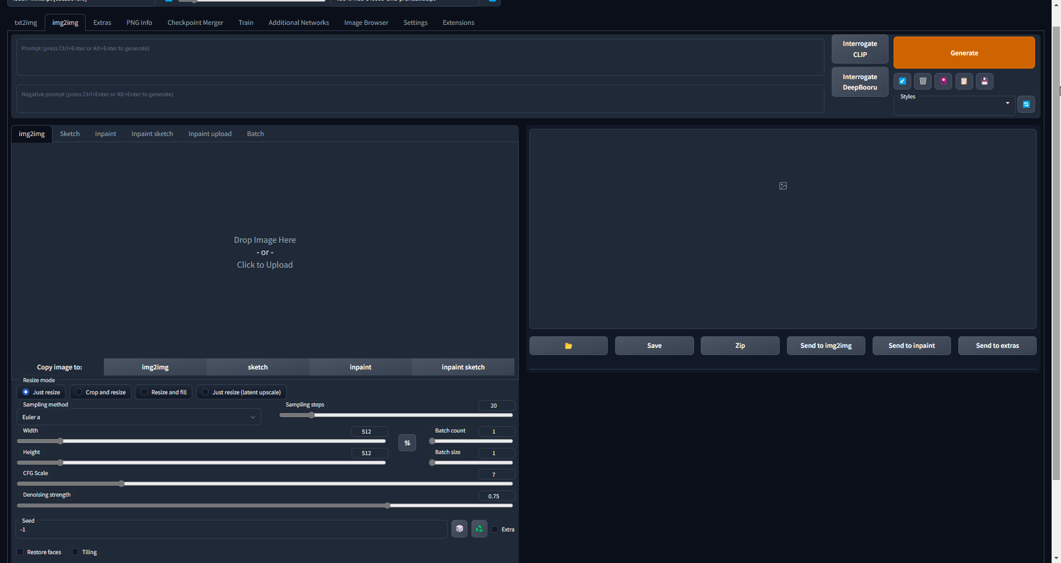The image size is (1061, 563).
Task: Click Send to inpaint button
Action: (x=911, y=346)
